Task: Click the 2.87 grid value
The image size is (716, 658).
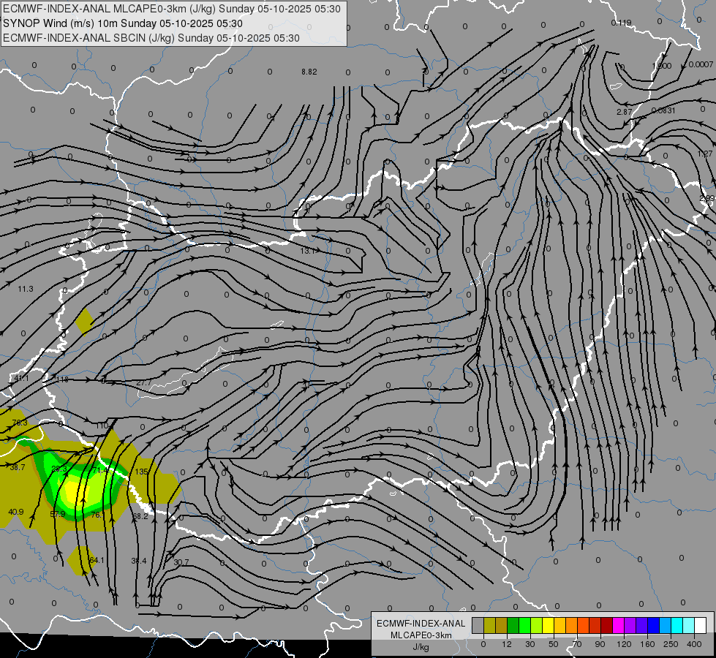Action: [625, 112]
